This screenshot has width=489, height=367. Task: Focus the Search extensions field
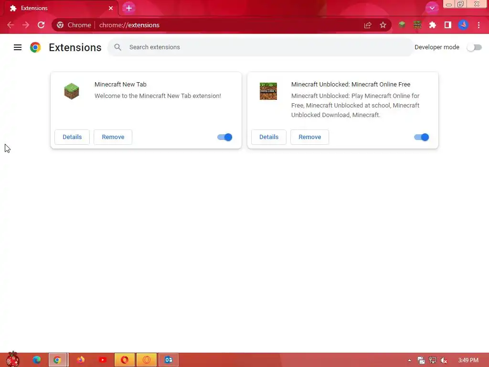point(261,47)
